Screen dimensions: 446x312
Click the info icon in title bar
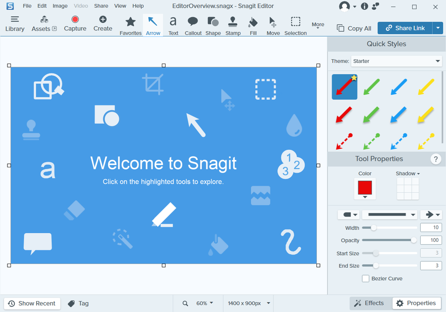tap(364, 6)
